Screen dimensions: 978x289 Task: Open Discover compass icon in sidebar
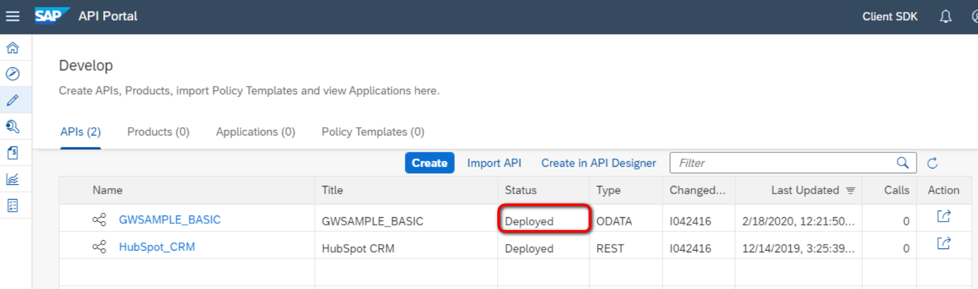pyautogui.click(x=13, y=74)
